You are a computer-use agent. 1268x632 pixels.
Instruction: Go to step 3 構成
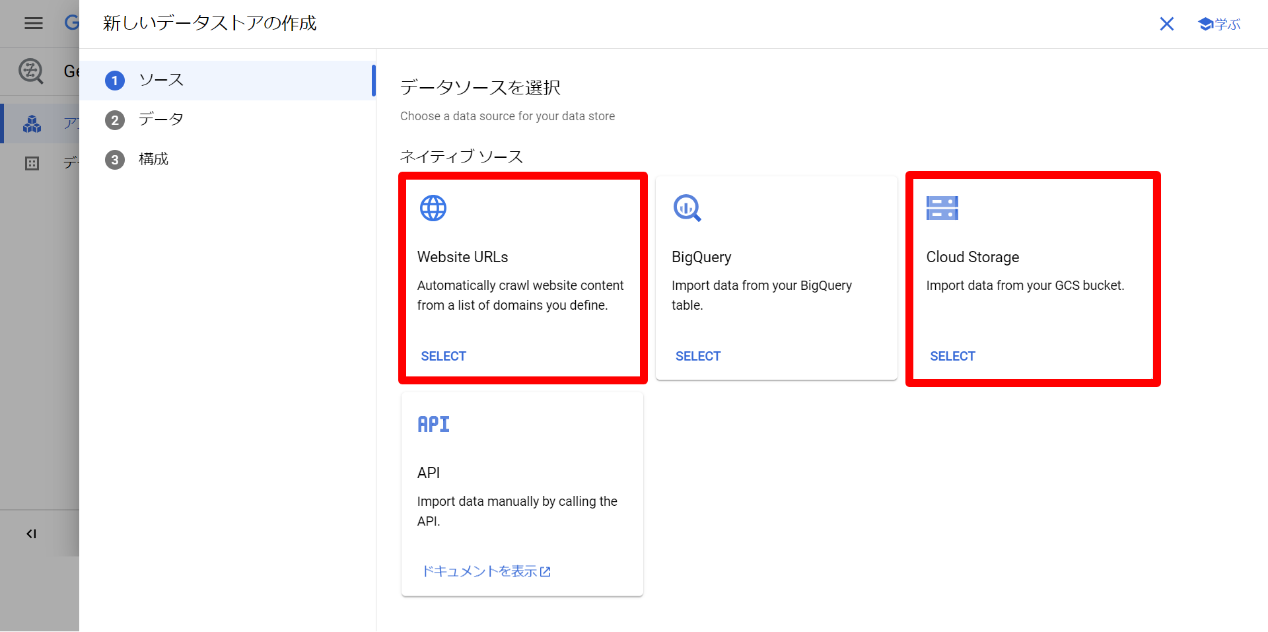click(153, 159)
